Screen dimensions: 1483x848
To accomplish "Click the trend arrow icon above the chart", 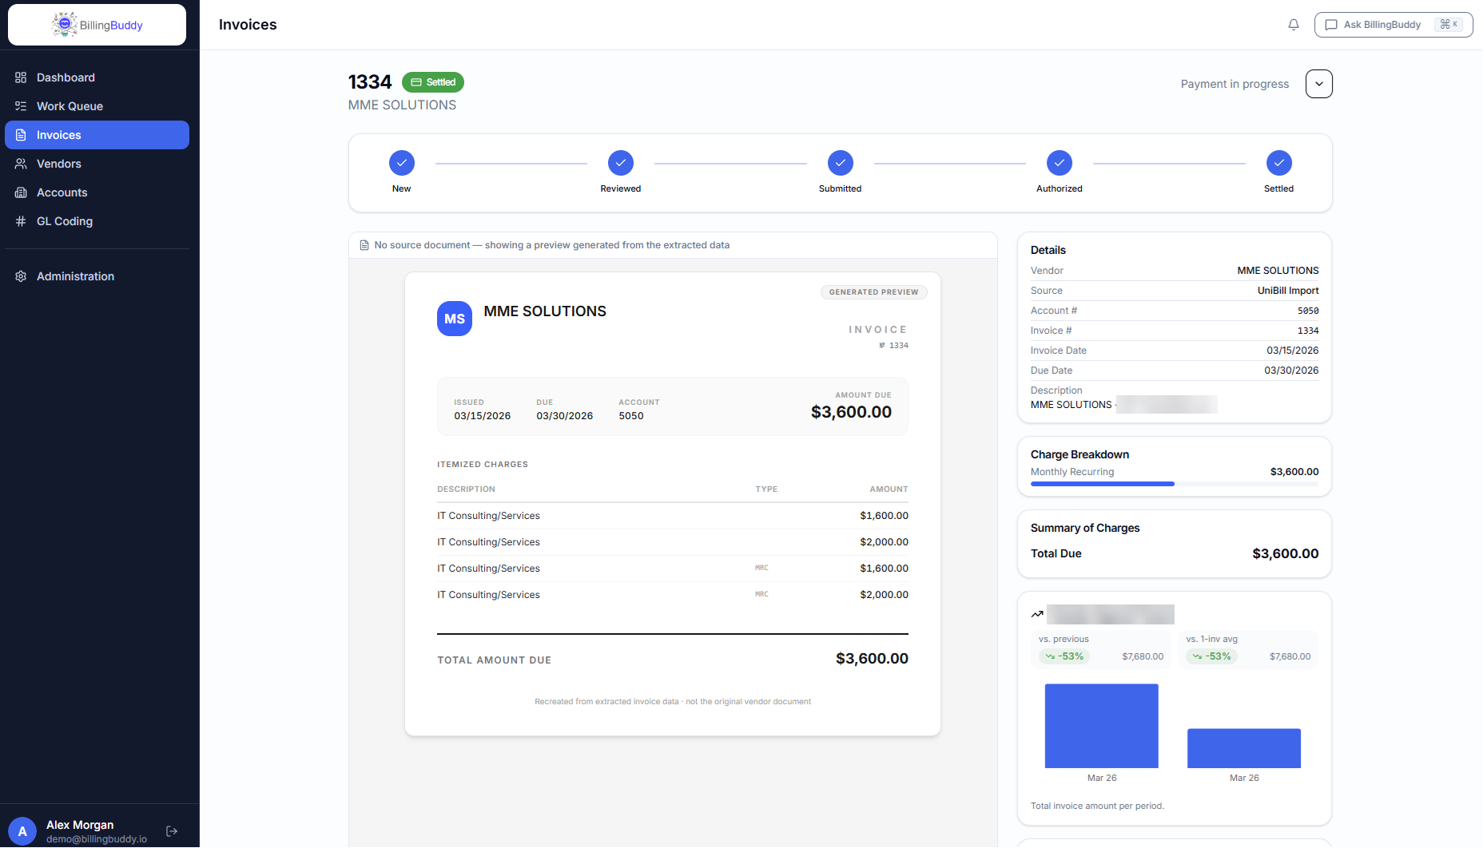I will click(1037, 614).
